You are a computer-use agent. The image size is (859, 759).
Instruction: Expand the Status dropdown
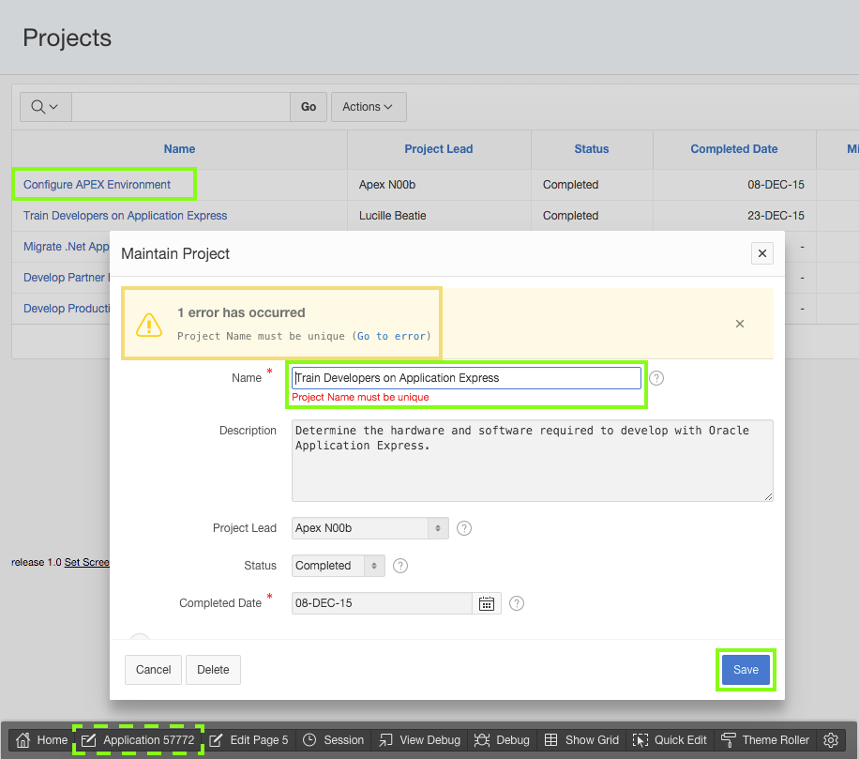[x=339, y=566]
